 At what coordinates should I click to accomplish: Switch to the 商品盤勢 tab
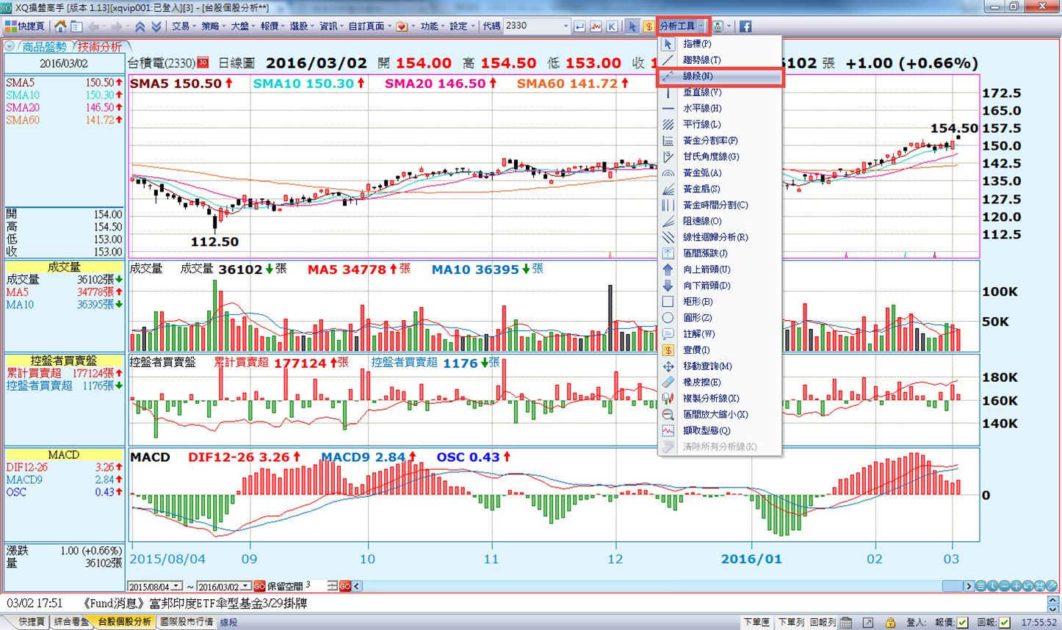coord(44,47)
